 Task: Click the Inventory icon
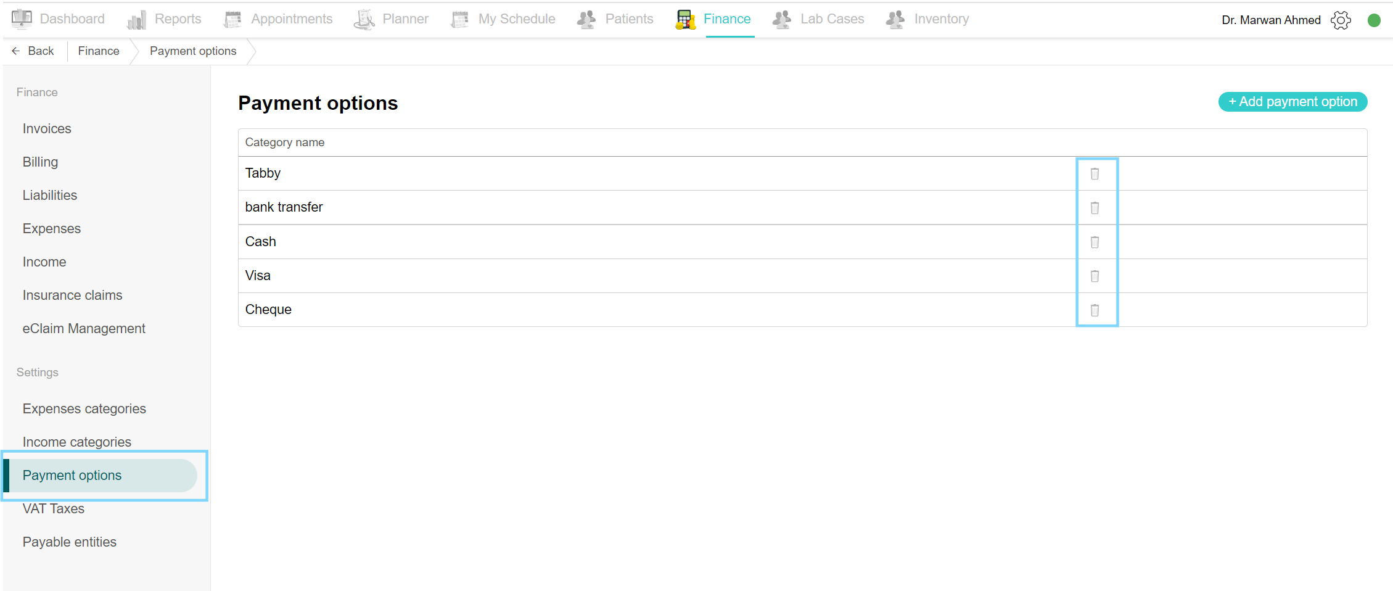point(895,20)
